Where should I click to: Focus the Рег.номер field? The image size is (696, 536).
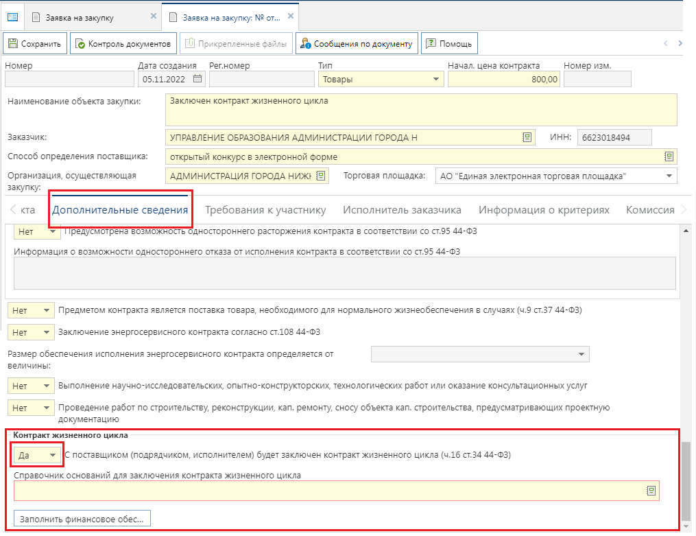[261, 80]
